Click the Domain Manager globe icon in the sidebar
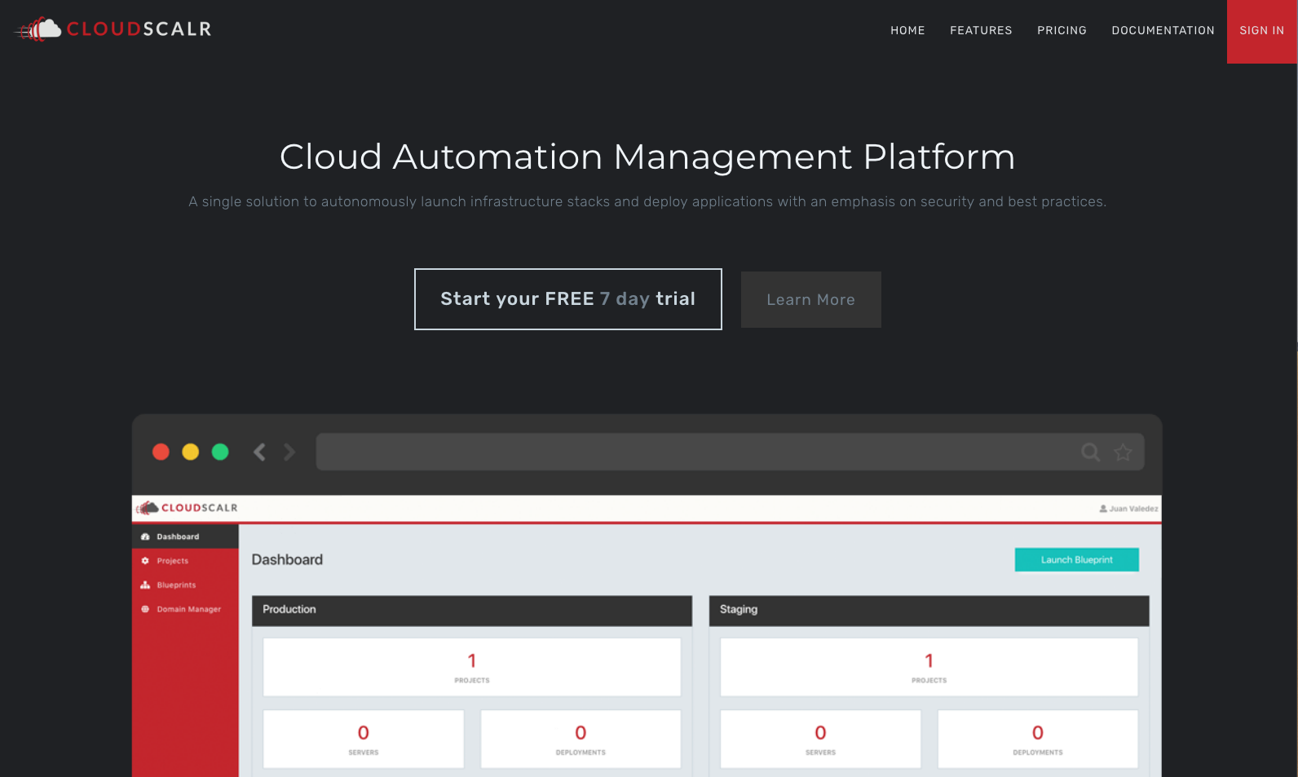 (x=145, y=609)
